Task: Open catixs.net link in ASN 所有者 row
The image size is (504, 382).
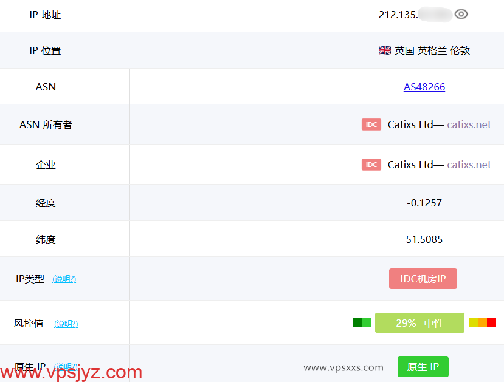Action: tap(469, 124)
